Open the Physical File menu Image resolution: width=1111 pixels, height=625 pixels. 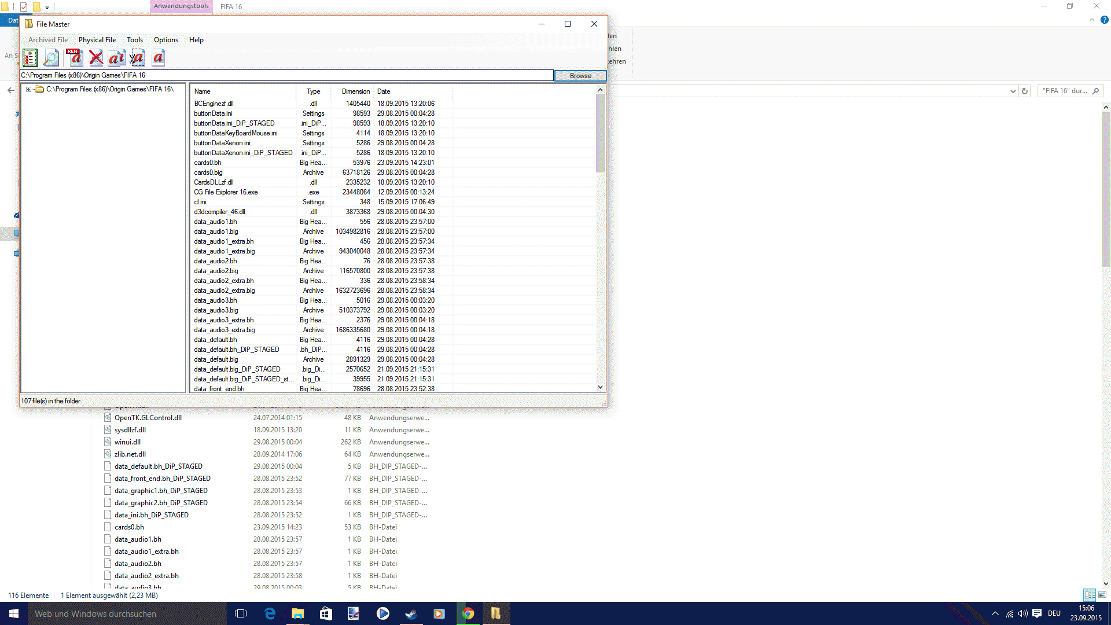tap(97, 40)
